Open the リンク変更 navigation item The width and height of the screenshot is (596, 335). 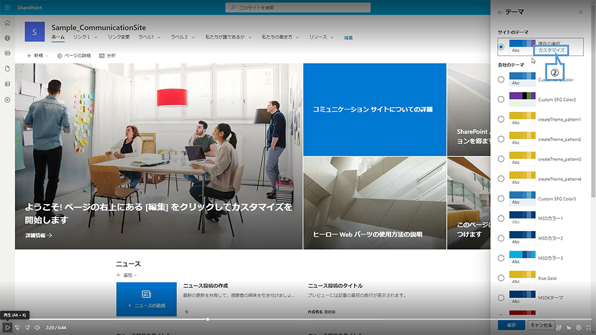tap(119, 37)
